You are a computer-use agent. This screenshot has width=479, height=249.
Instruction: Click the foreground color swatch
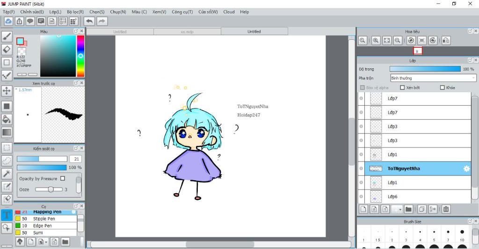point(20,41)
